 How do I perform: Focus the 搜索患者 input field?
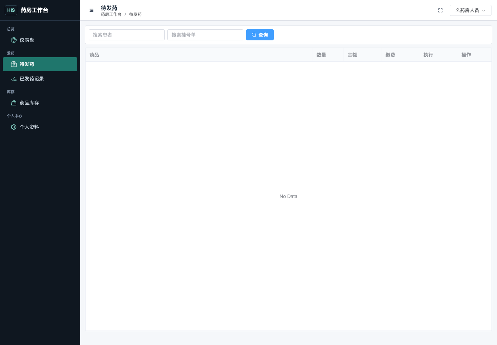[127, 35]
